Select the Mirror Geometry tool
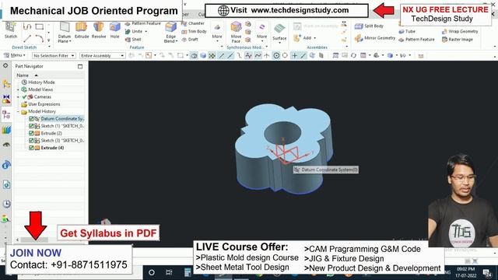 coord(375,38)
